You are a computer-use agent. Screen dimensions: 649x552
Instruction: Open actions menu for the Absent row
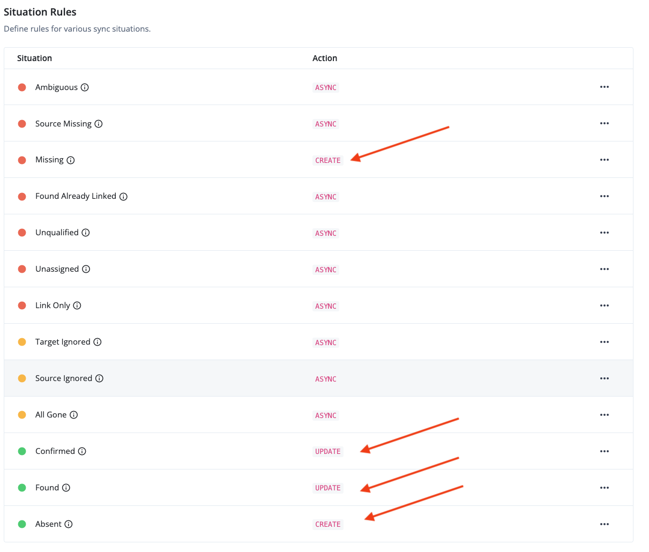pos(605,524)
